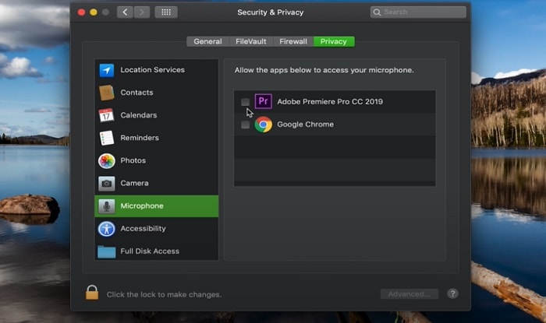Click the Search field in toolbar
Image resolution: width=546 pixels, height=323 pixels.
[x=418, y=12]
